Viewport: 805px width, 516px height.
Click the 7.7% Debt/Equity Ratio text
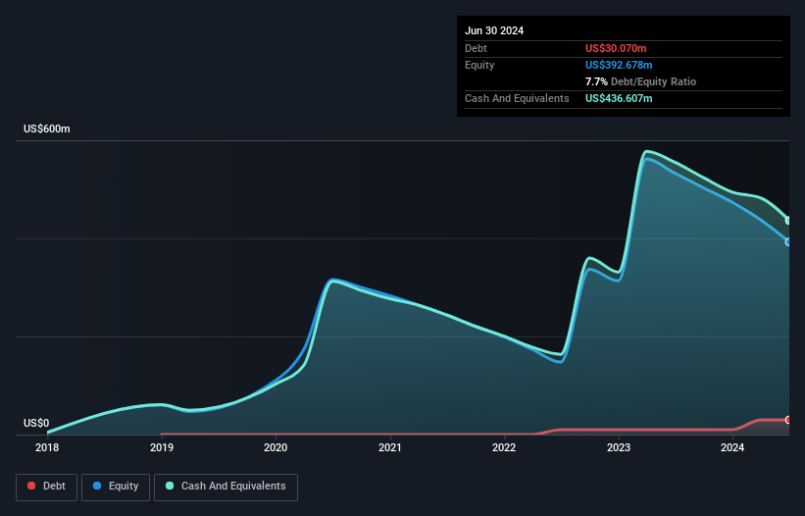pos(640,81)
